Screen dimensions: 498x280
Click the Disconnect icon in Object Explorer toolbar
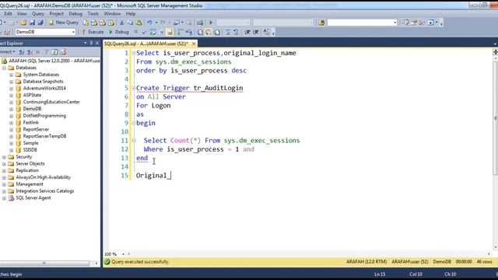pos(30,52)
